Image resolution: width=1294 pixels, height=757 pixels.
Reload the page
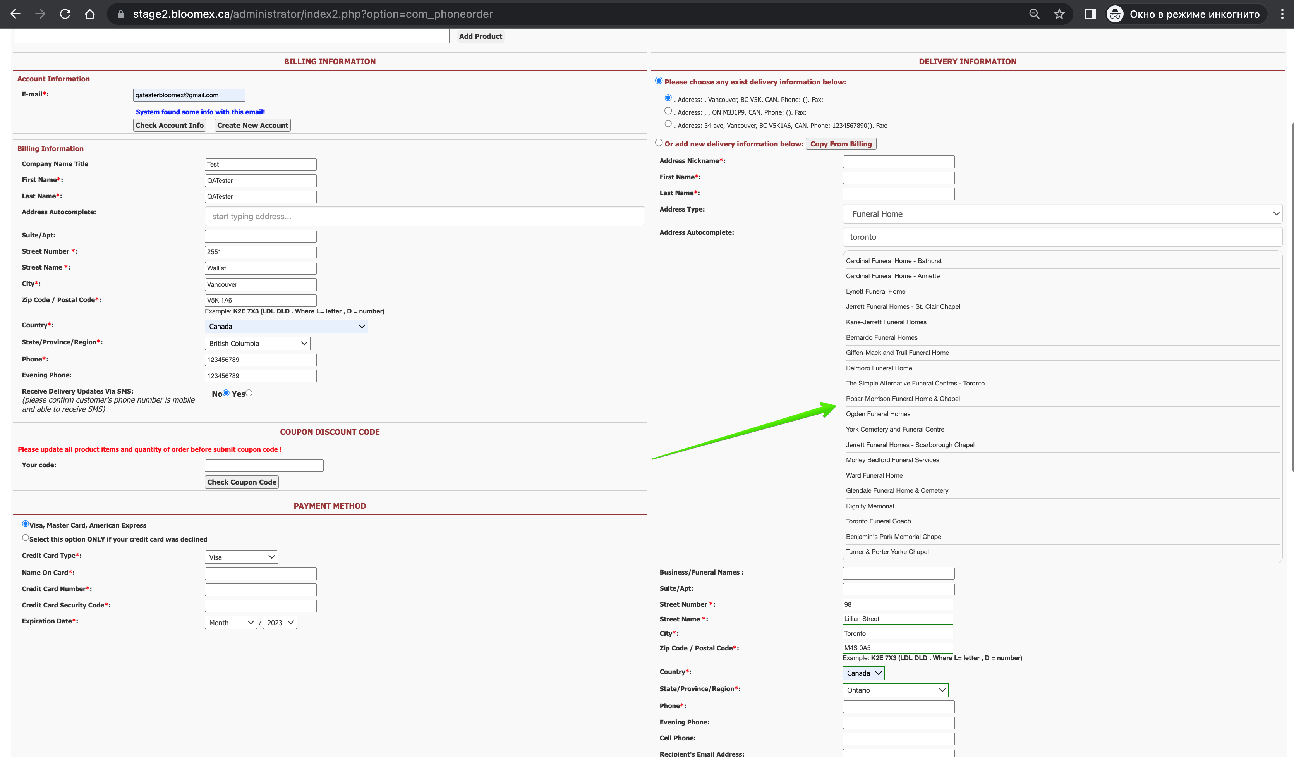coord(65,14)
